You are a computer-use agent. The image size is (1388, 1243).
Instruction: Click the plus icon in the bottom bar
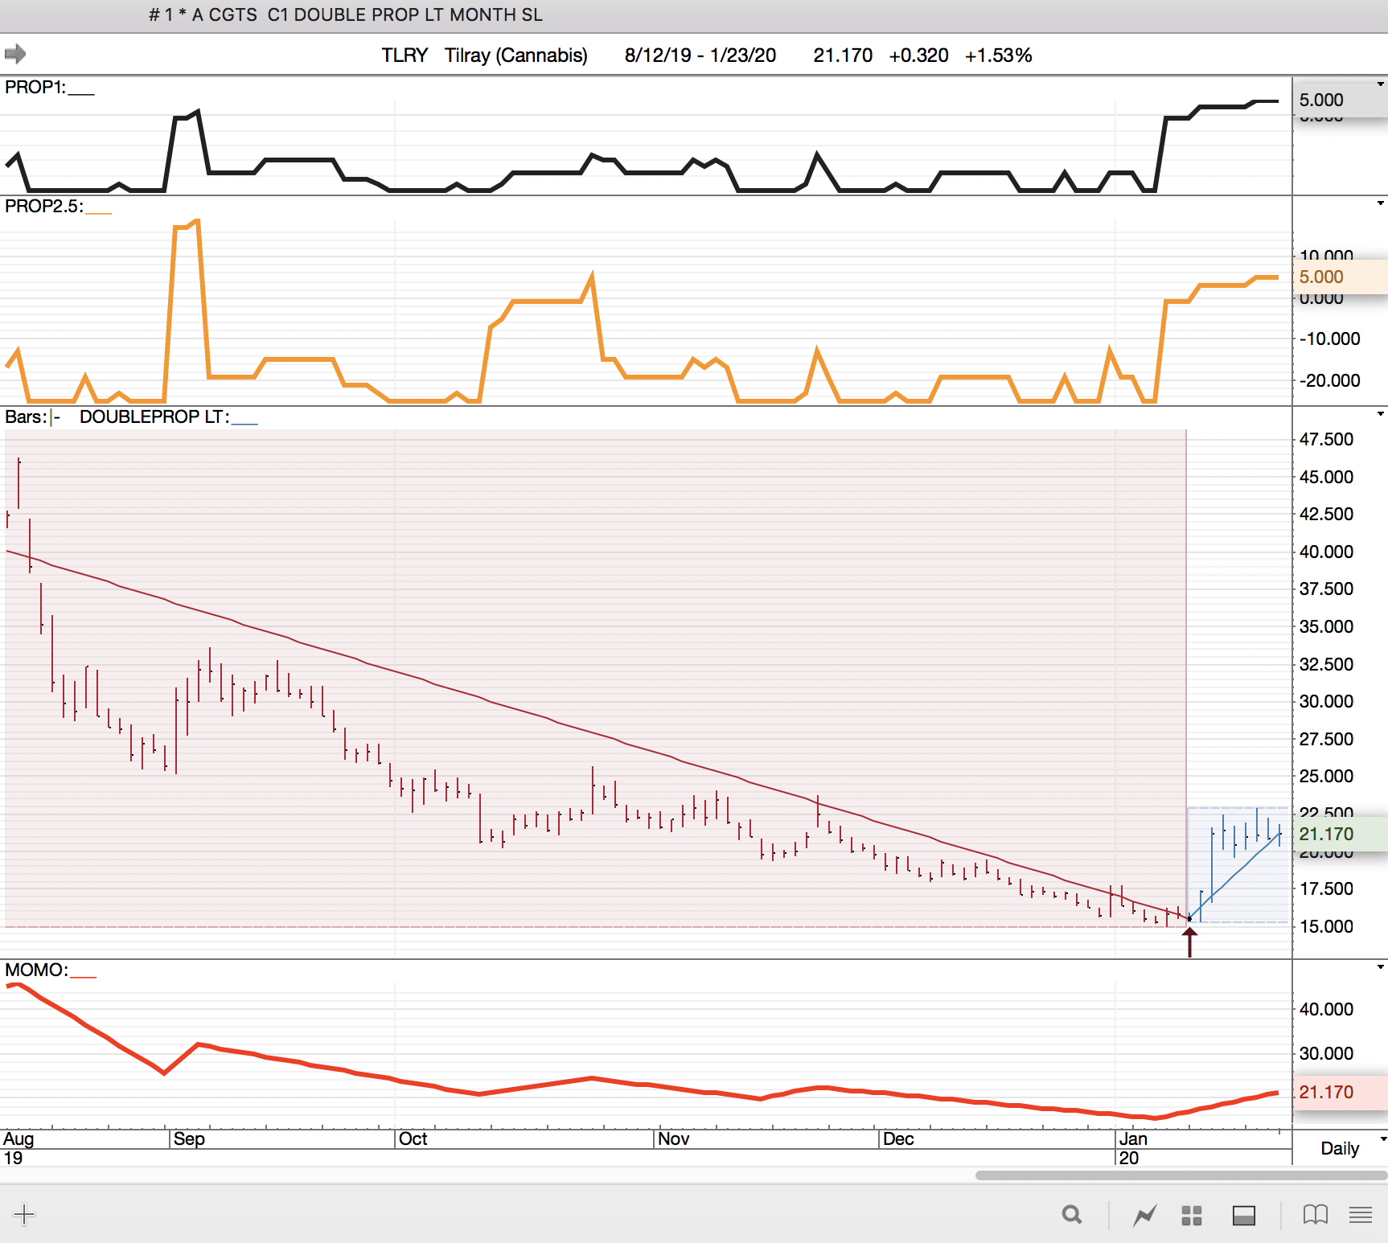pyautogui.click(x=24, y=1214)
